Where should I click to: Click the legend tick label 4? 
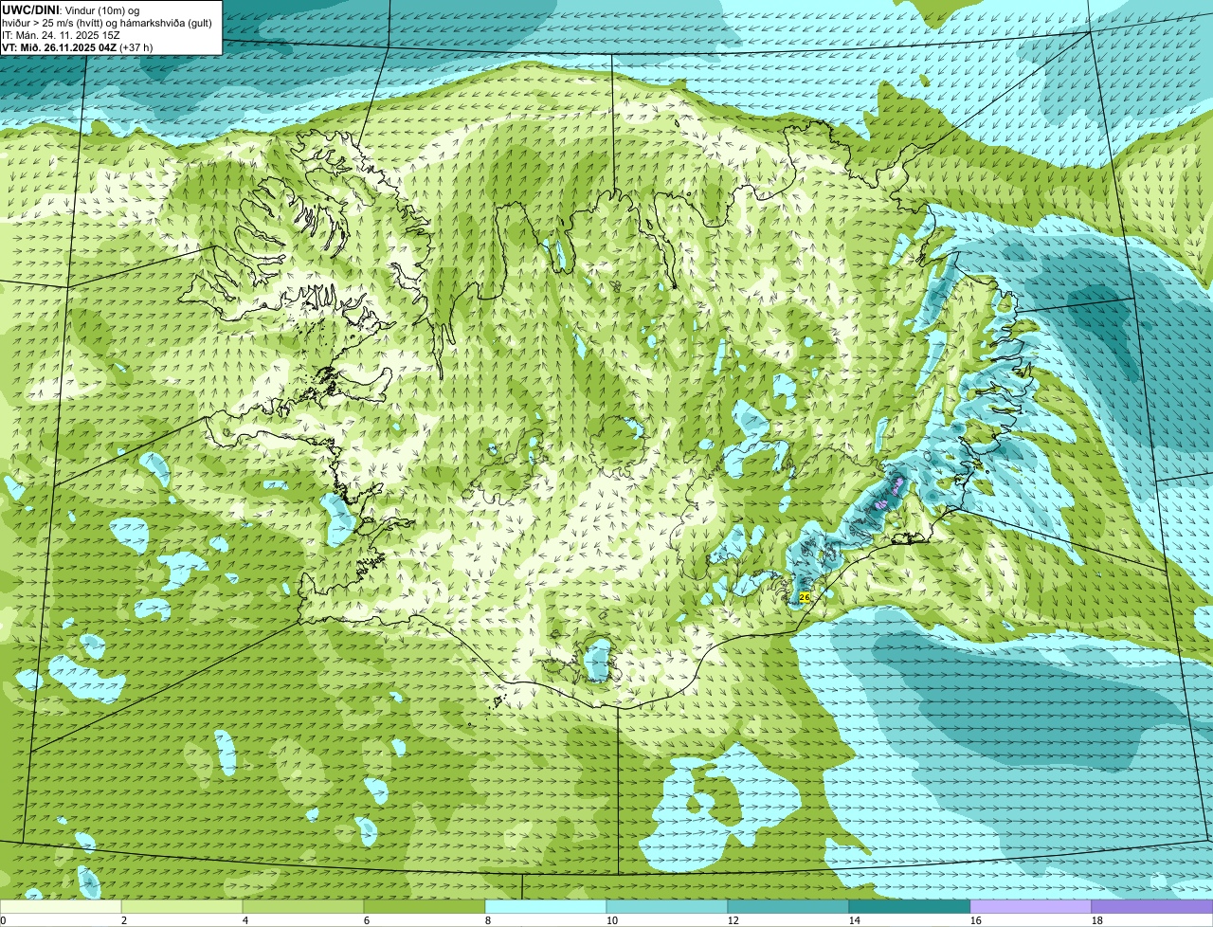pos(245,920)
